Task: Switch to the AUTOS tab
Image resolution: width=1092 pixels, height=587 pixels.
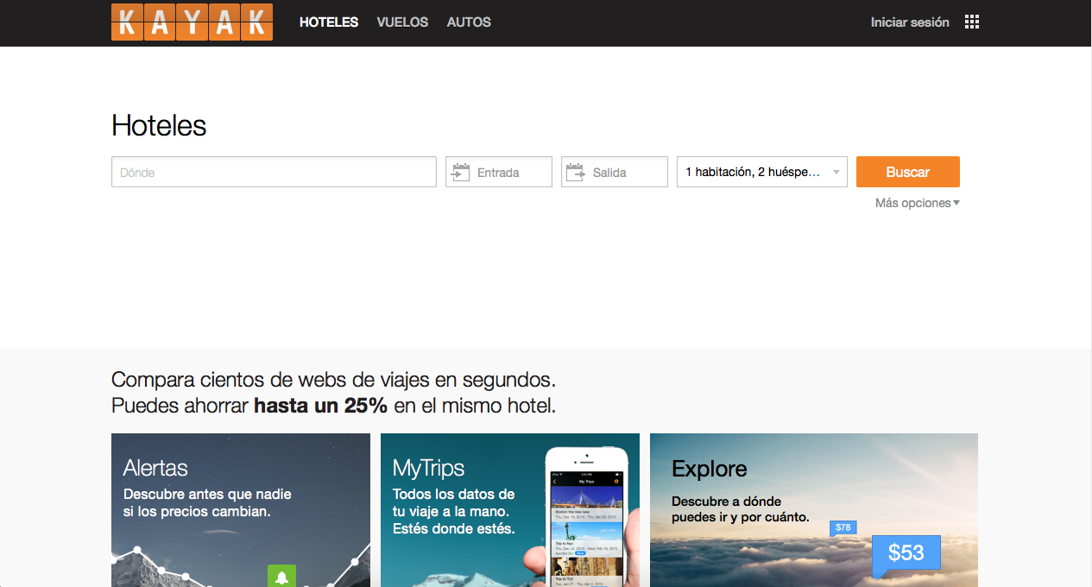Action: coord(469,22)
